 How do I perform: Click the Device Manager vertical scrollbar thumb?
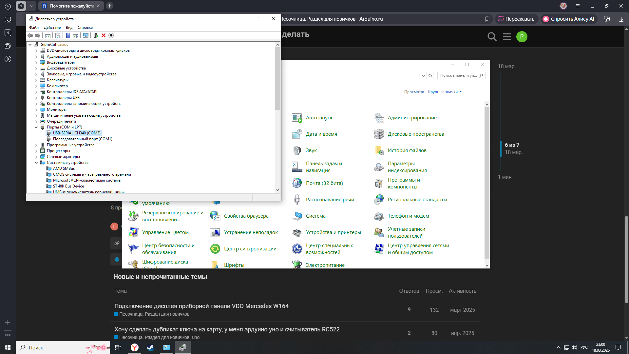(x=277, y=79)
